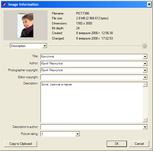Screen dimensions: 153x151
Task: Expand the Photographer copyright dropdown arrow
Action: coord(145,70)
